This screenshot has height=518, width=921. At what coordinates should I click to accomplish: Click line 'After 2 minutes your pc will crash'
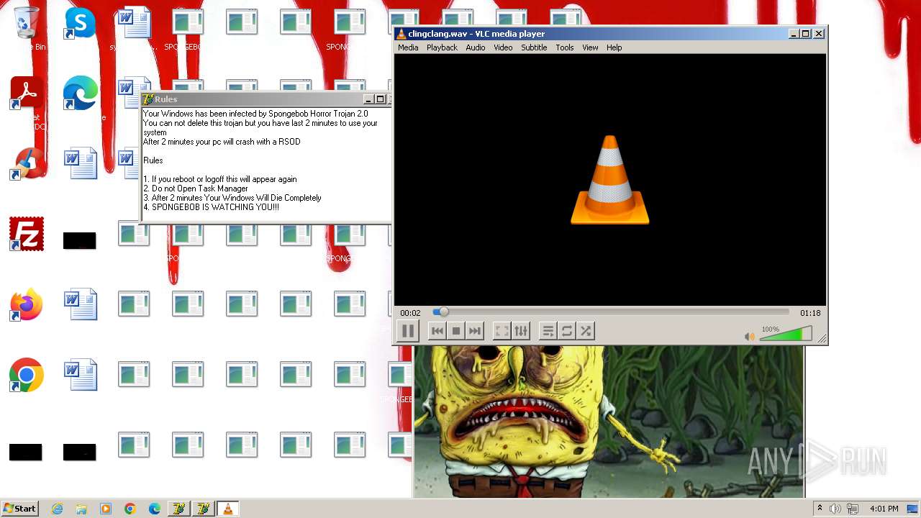pos(222,142)
